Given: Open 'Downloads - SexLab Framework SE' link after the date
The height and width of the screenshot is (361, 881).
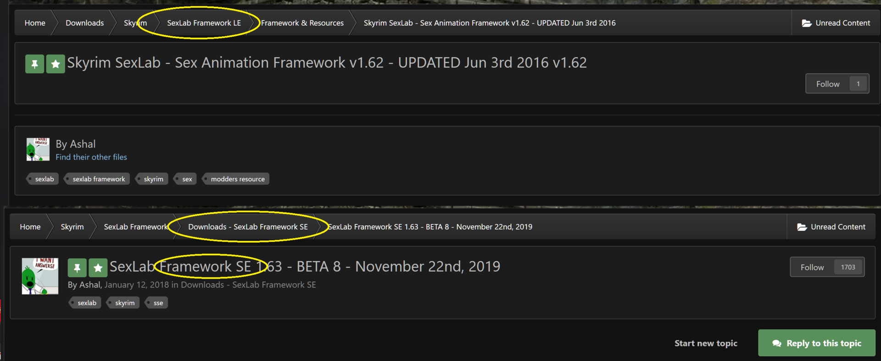Looking at the screenshot, I should click(x=248, y=285).
